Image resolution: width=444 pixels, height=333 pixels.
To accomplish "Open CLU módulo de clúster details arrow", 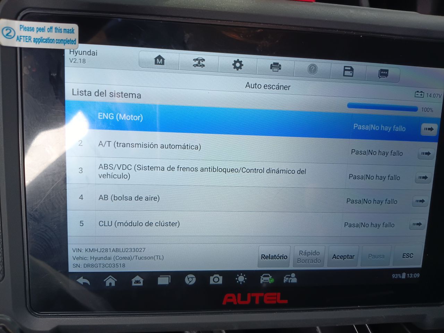I will coord(417,224).
